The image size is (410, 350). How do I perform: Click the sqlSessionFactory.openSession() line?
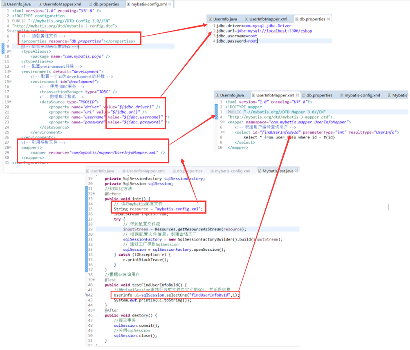click(175, 250)
